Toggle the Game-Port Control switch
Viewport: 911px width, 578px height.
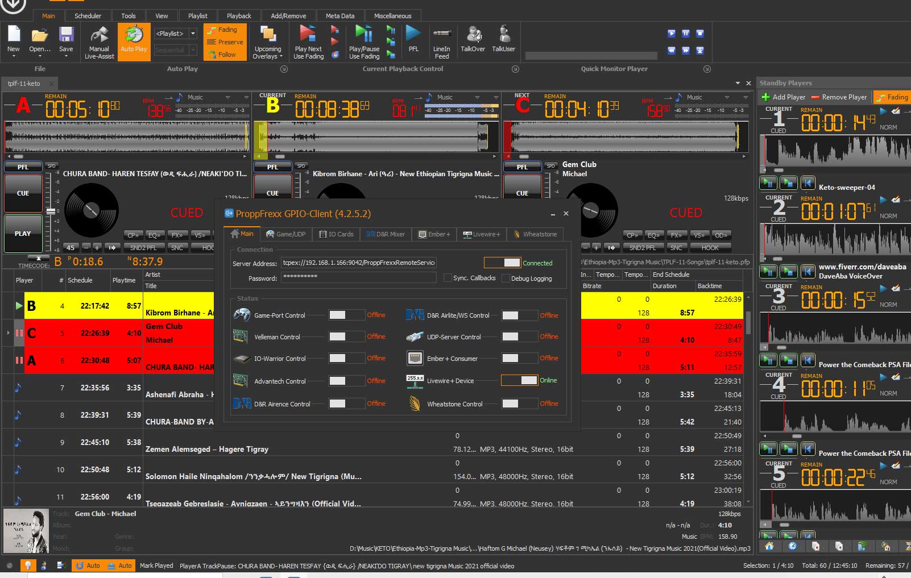346,315
